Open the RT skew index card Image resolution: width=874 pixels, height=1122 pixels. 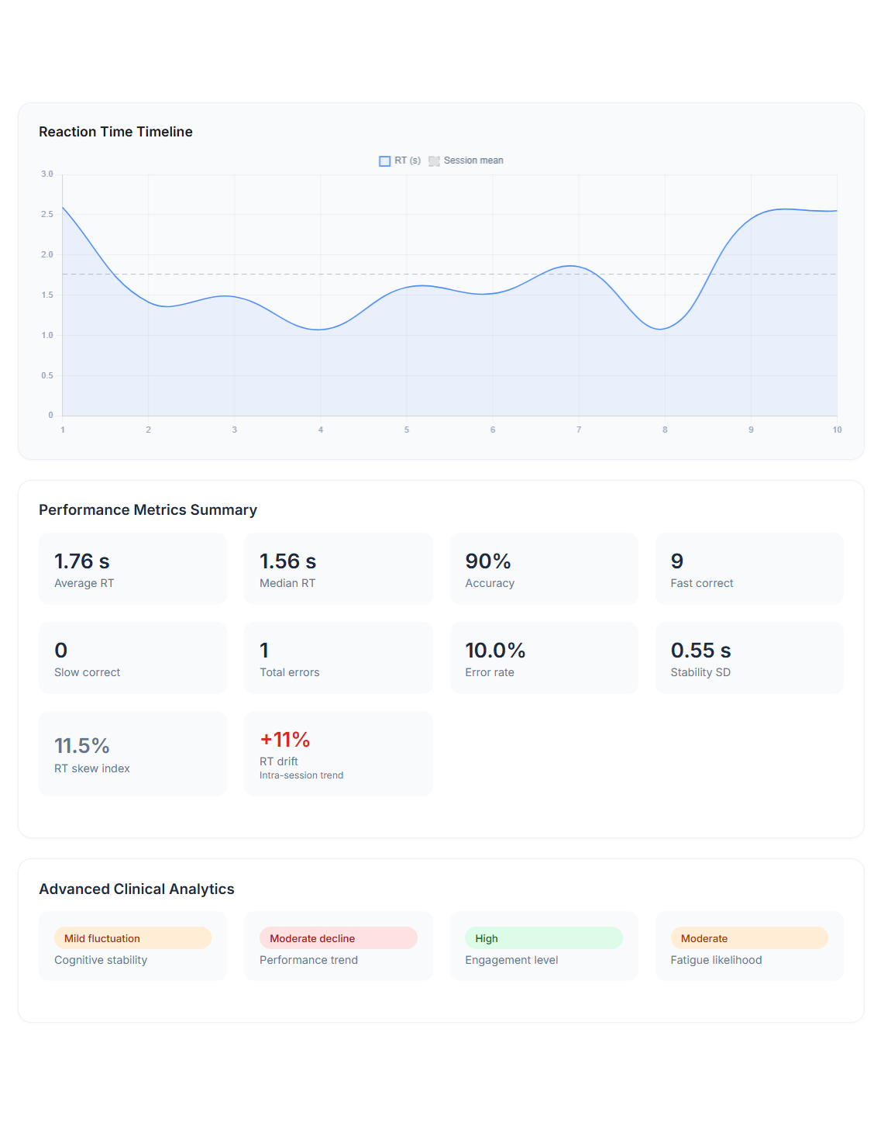pyautogui.click(x=132, y=754)
